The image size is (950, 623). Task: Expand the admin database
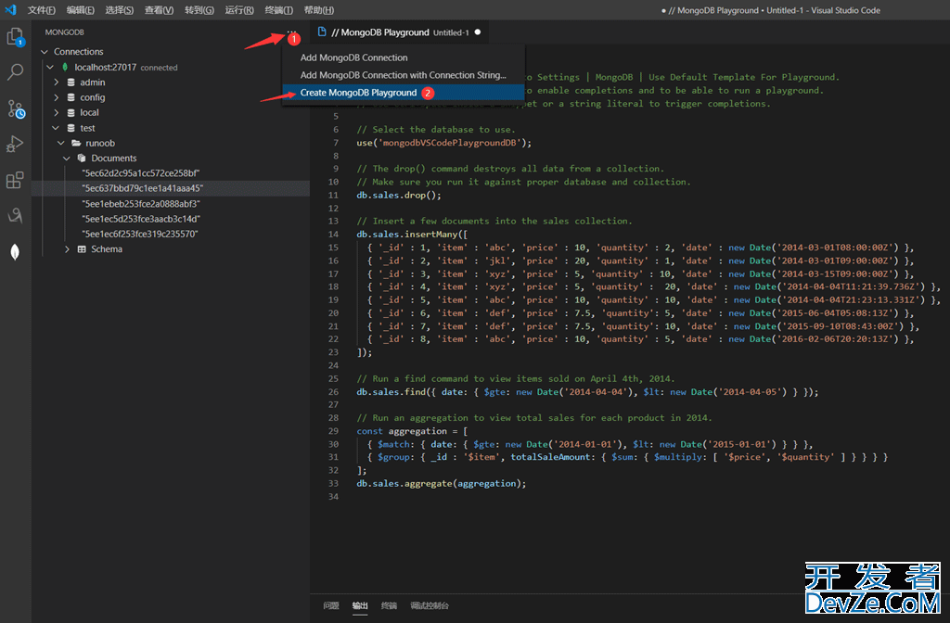pyautogui.click(x=57, y=83)
